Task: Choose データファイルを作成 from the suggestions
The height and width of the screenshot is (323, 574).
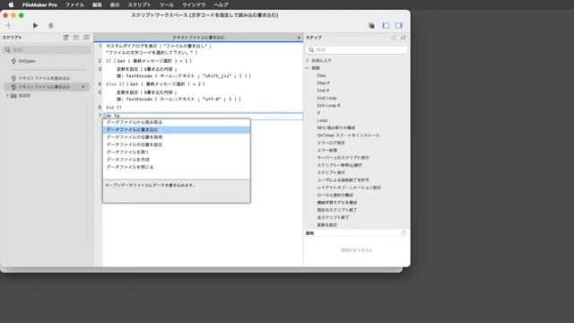Action: (x=177, y=160)
